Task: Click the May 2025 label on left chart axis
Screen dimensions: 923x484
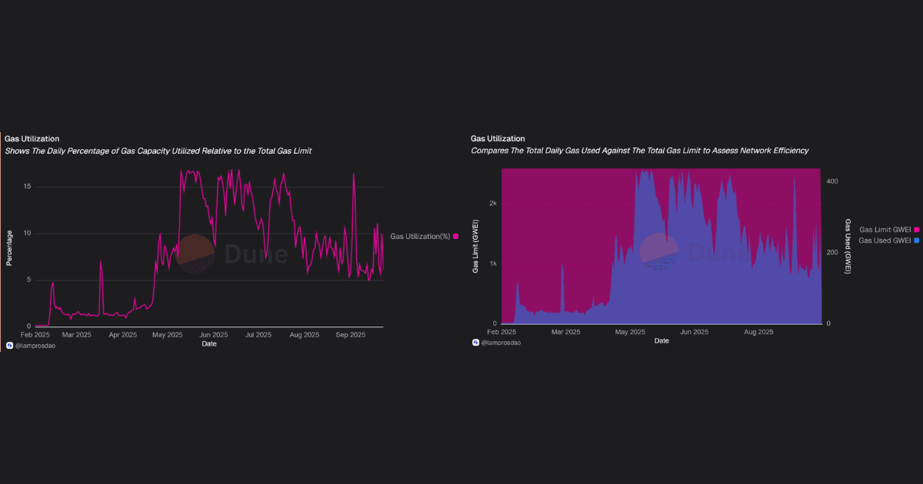Action: click(x=167, y=334)
